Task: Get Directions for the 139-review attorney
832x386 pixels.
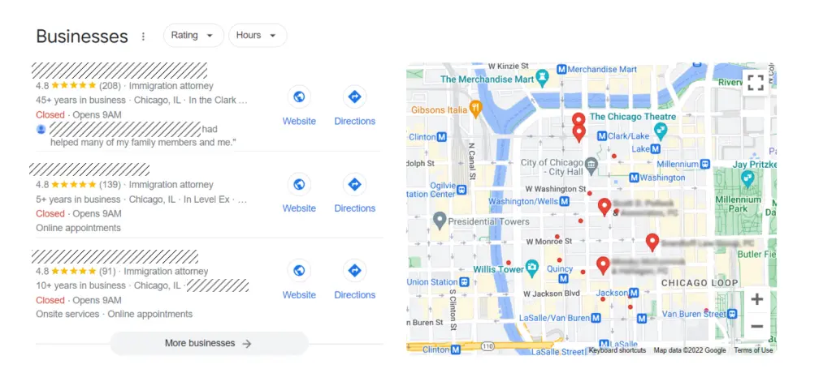Action: pos(354,194)
